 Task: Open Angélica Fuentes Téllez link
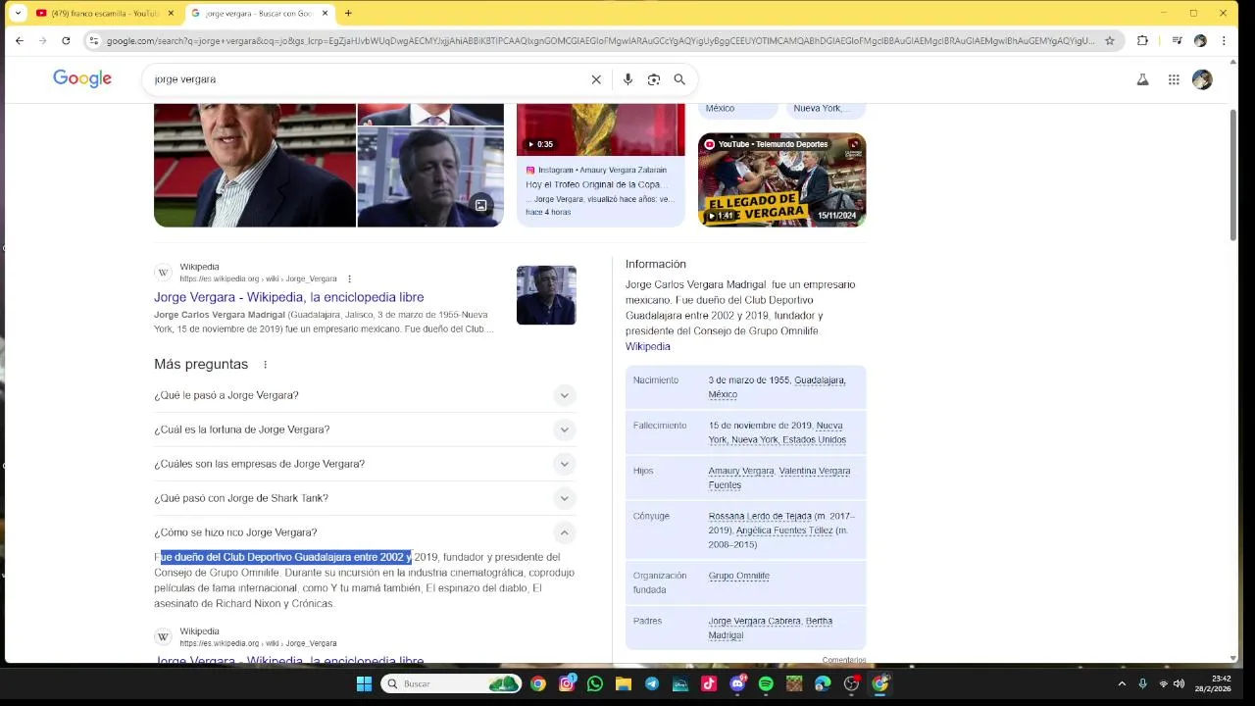point(784,530)
